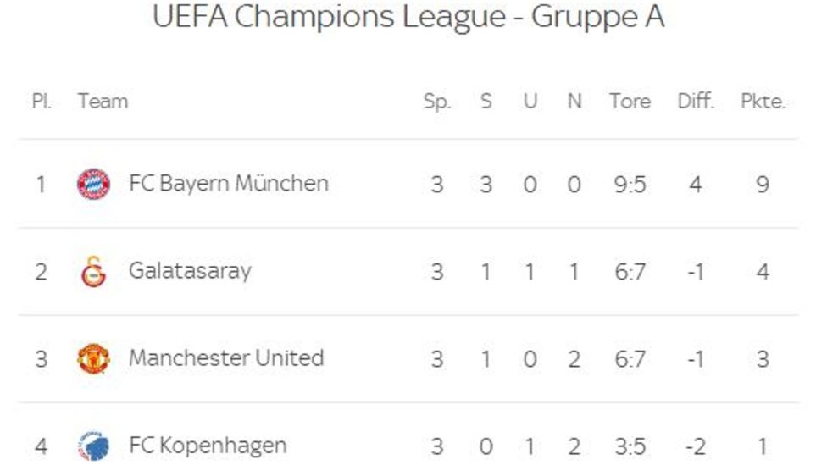Click Bayern München's 9:5 goals value
The image size is (827, 465).
(630, 185)
